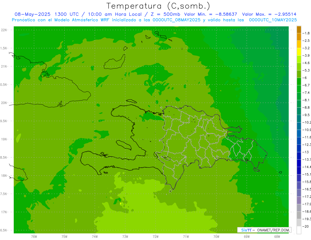Click the '-6' colorbar label

click(x=305, y=78)
